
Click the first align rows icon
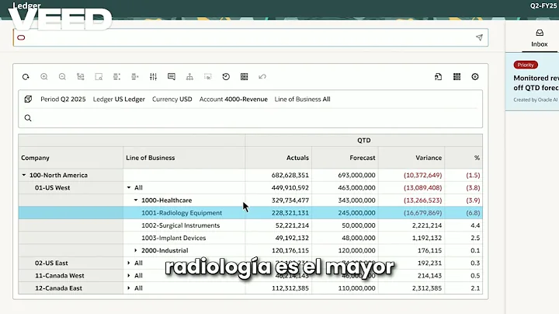click(117, 77)
